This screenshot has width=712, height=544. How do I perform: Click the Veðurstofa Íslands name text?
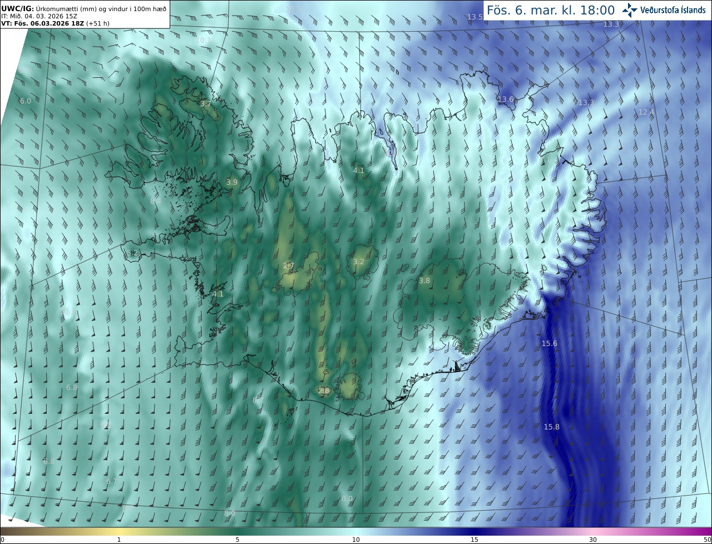674,10
